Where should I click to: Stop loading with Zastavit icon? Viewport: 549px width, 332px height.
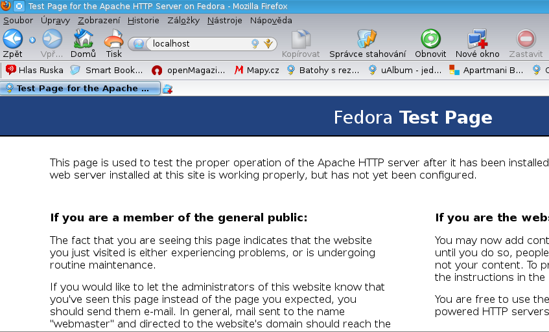526,44
